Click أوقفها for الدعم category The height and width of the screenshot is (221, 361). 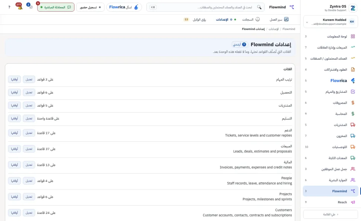15,133
